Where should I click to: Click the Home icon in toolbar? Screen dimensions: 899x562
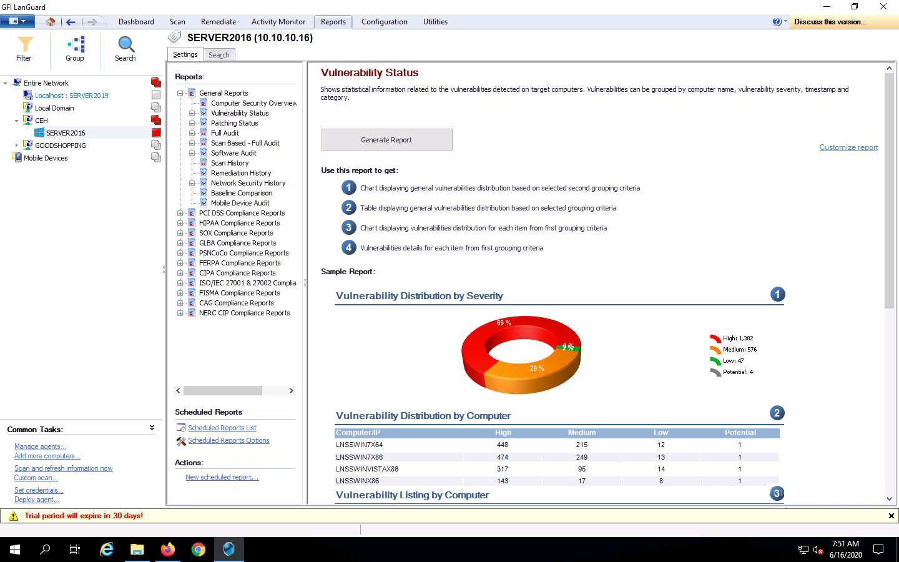click(50, 22)
